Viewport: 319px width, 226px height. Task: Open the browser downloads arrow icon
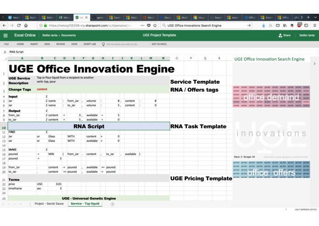[263, 26]
